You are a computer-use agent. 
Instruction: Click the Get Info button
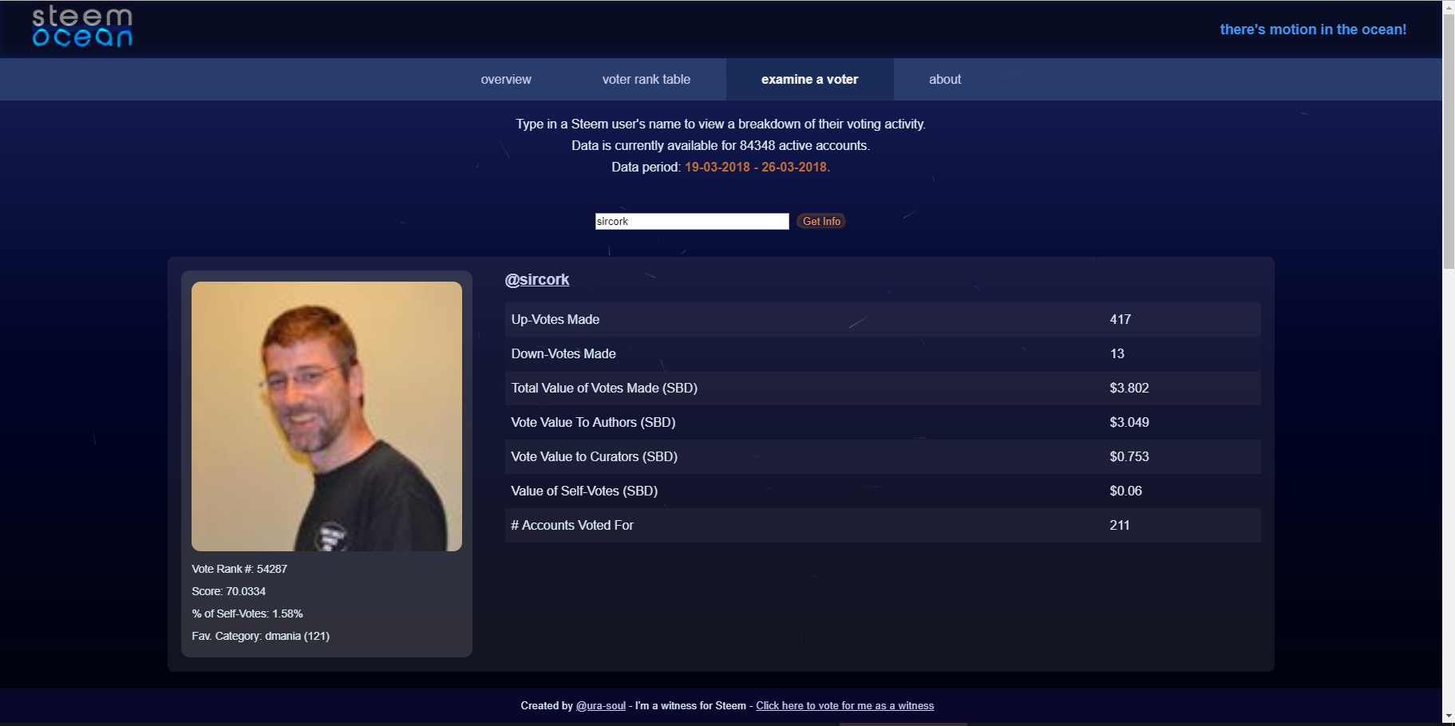(821, 221)
